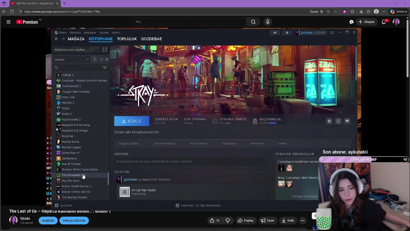This screenshot has width=410, height=231.
Task: Sort games with the up-arrow icon
Action: tap(94, 59)
